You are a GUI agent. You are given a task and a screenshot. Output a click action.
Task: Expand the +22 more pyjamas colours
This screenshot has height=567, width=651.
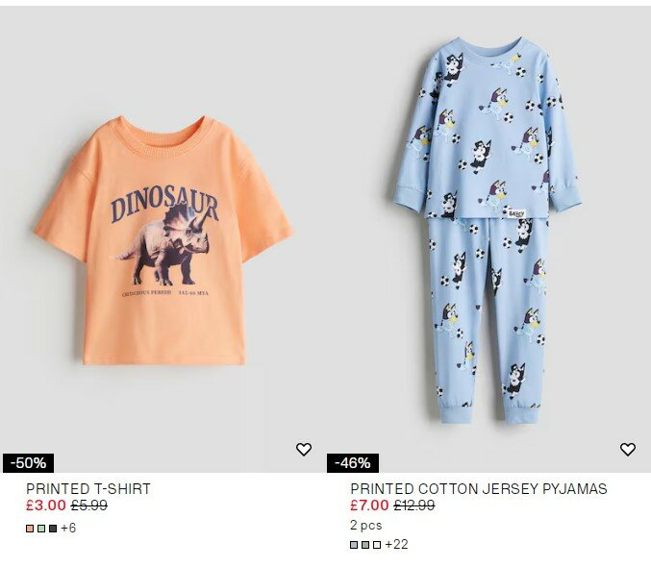tap(396, 545)
